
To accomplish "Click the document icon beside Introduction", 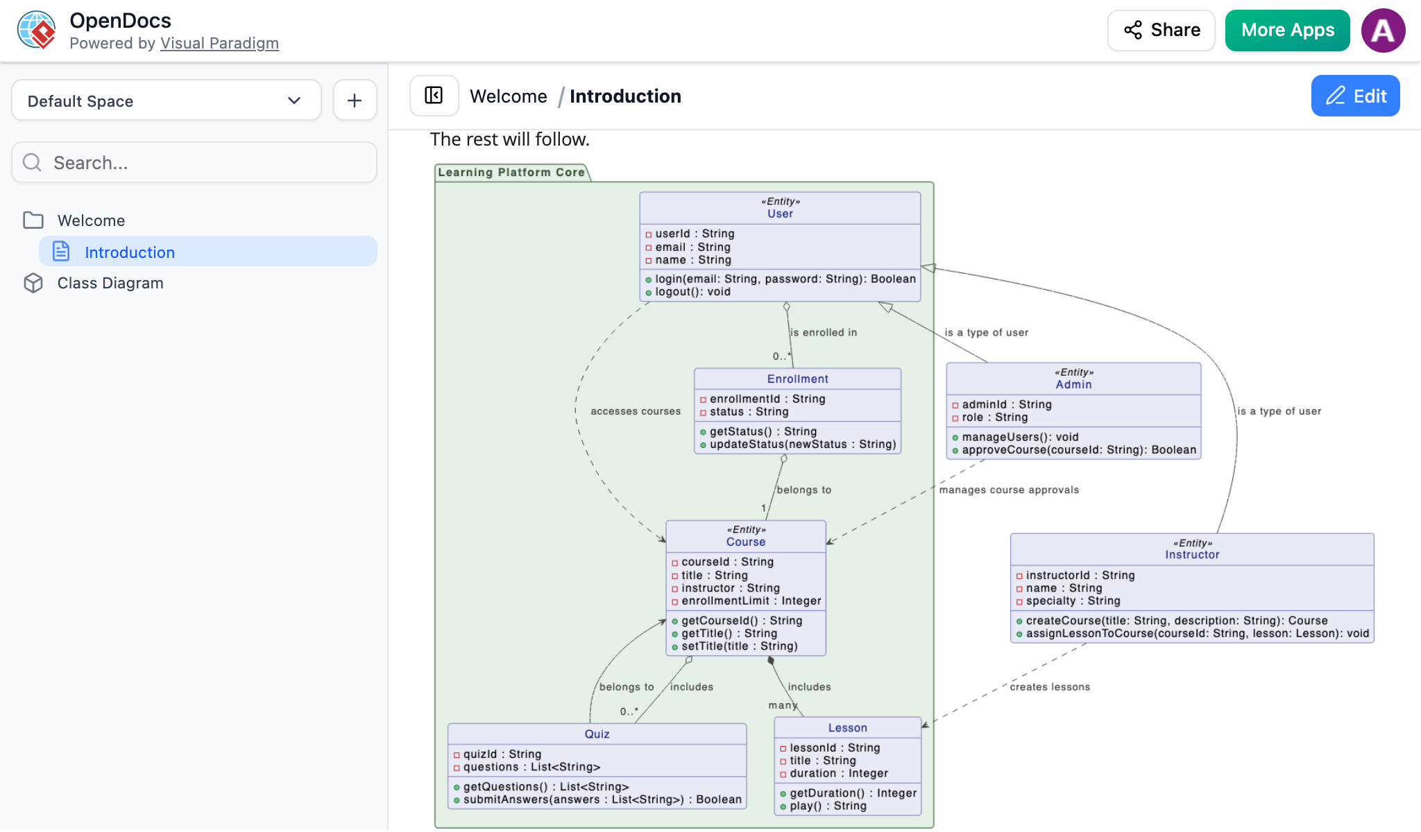I will coord(60,252).
